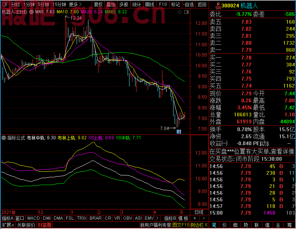This screenshot has height=229, width=296.
Task: Switch indicator to CR
Action: point(108,218)
